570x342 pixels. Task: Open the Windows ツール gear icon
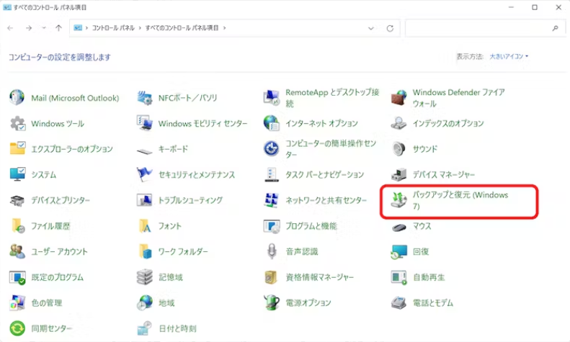point(17,123)
